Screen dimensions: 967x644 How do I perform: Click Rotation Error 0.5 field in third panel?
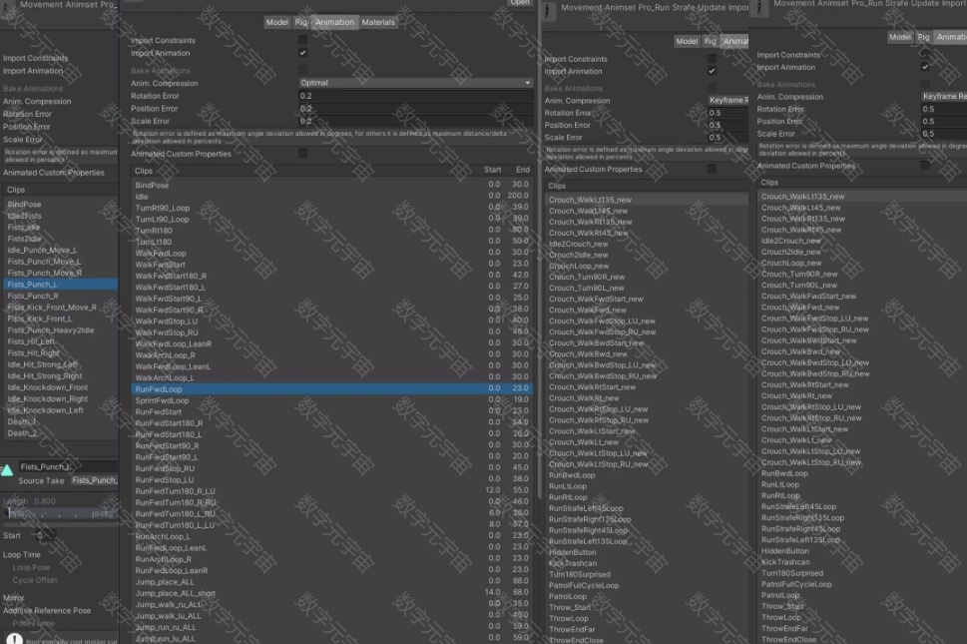pyautogui.click(x=728, y=113)
